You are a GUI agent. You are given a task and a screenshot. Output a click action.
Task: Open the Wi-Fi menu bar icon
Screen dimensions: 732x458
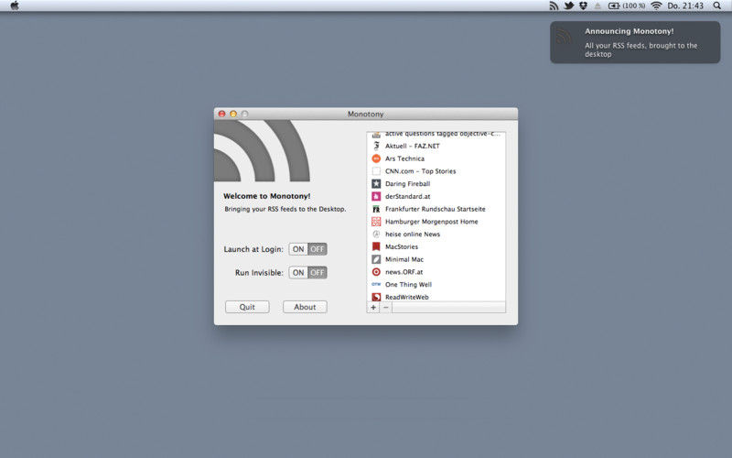656,5
